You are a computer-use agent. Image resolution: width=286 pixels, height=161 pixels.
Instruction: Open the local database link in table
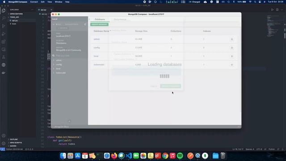pyautogui.click(x=96, y=56)
